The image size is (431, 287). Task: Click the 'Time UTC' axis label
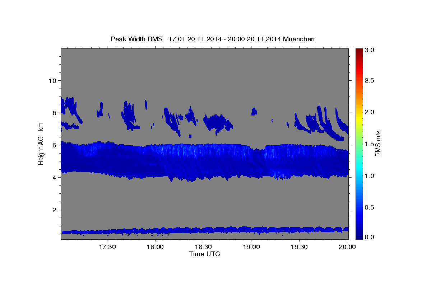(x=204, y=254)
